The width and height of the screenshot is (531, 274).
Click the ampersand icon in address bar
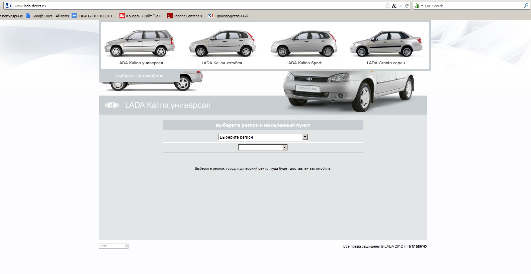pos(394,6)
